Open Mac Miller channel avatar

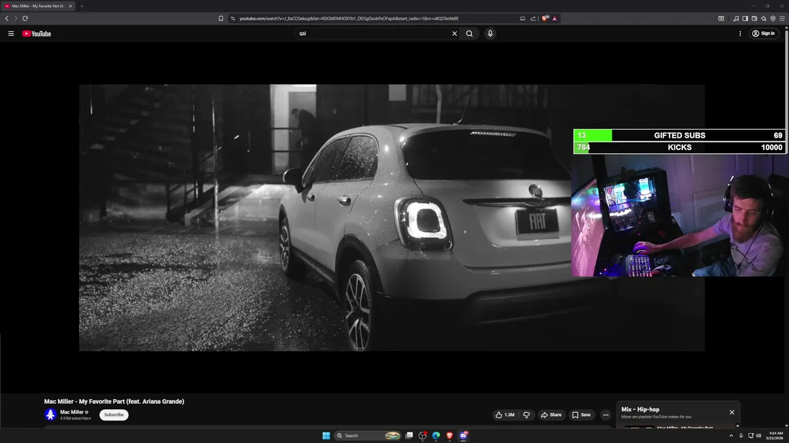tap(51, 415)
